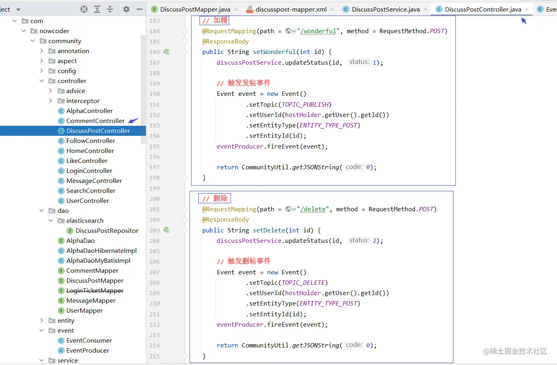Open Project panel settings gear
Image resolution: width=557 pixels, height=365 pixels.
[126, 9]
